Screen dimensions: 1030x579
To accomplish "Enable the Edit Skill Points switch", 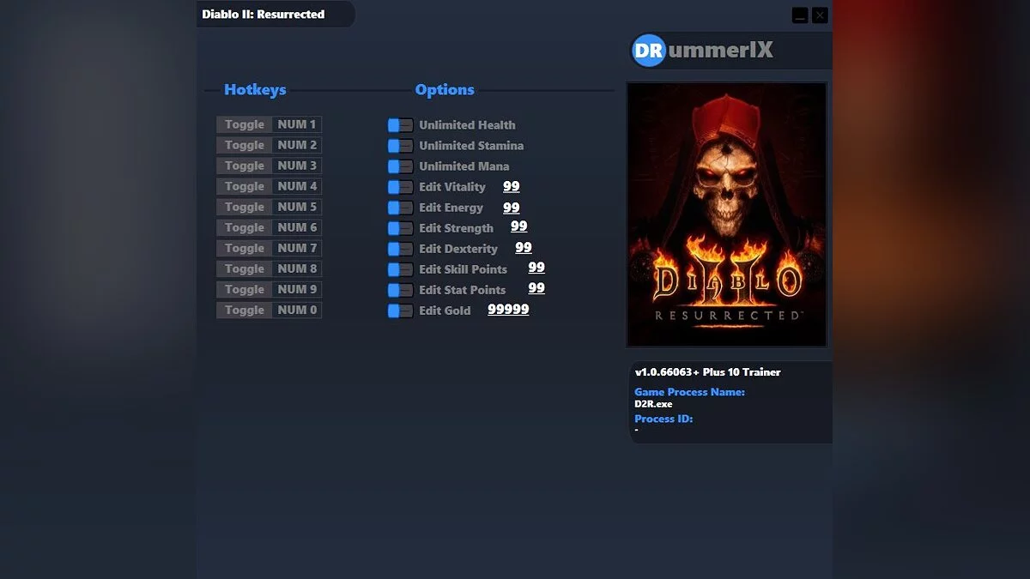I will (400, 269).
